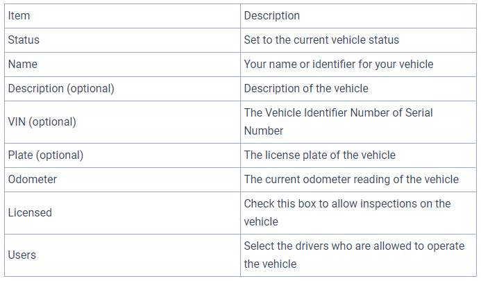Select the 'VIN (optional)' item cell

[42, 121]
